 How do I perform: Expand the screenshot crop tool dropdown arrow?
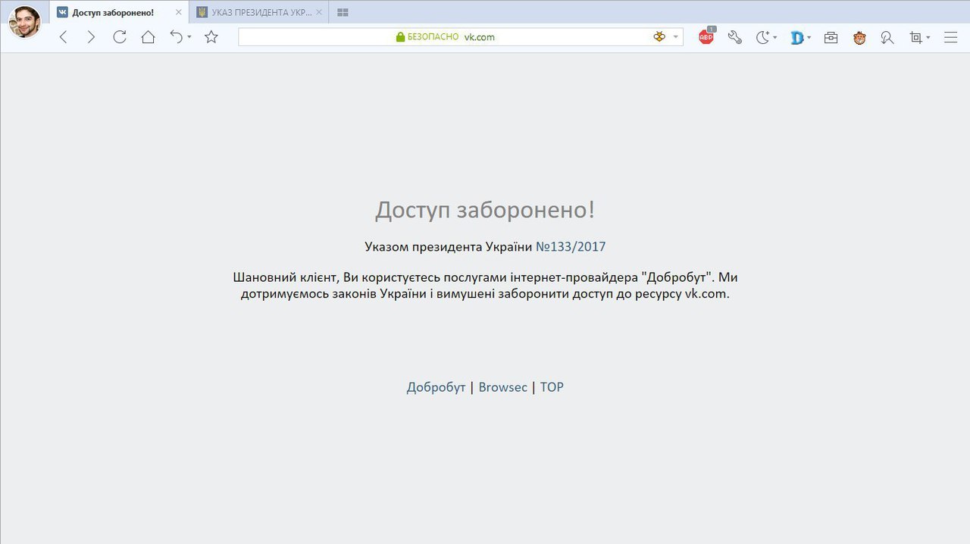coord(928,37)
